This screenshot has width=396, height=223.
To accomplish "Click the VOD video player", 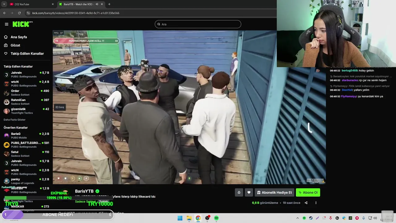I will 189,107.
